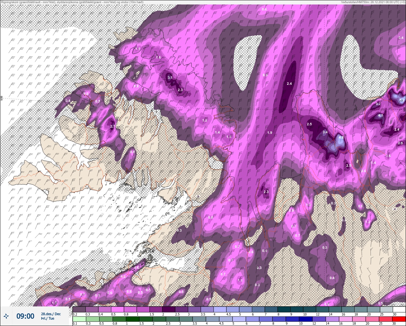
Task: Click the 'Þri./ Tue' weekday text
Action: [48, 319]
